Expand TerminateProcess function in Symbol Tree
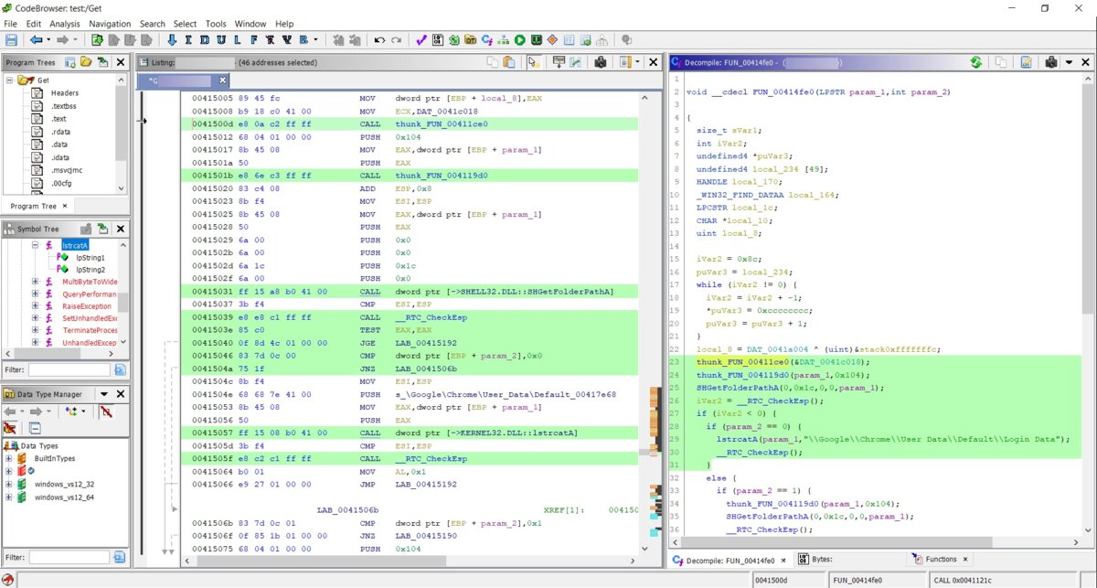 tap(36, 330)
